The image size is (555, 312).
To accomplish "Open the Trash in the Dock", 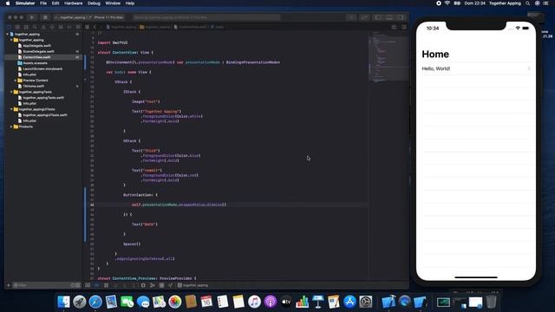I will (x=492, y=302).
